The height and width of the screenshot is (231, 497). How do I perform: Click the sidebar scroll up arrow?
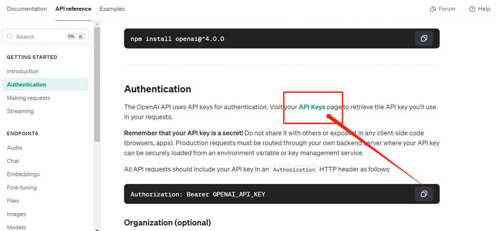tap(97, 24)
